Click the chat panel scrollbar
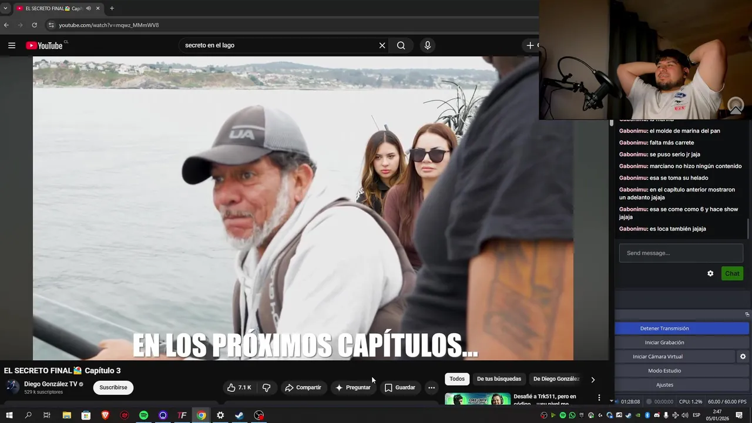The height and width of the screenshot is (423, 752). 748,227
